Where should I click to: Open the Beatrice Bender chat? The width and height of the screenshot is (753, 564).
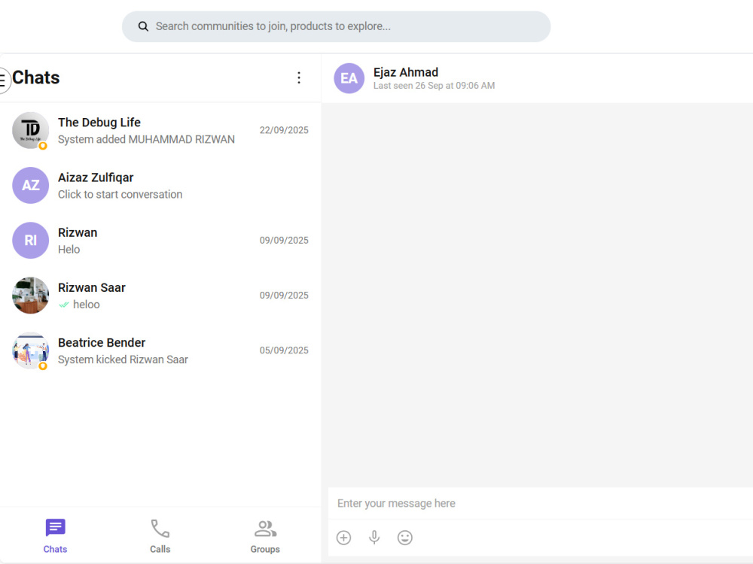click(x=160, y=350)
